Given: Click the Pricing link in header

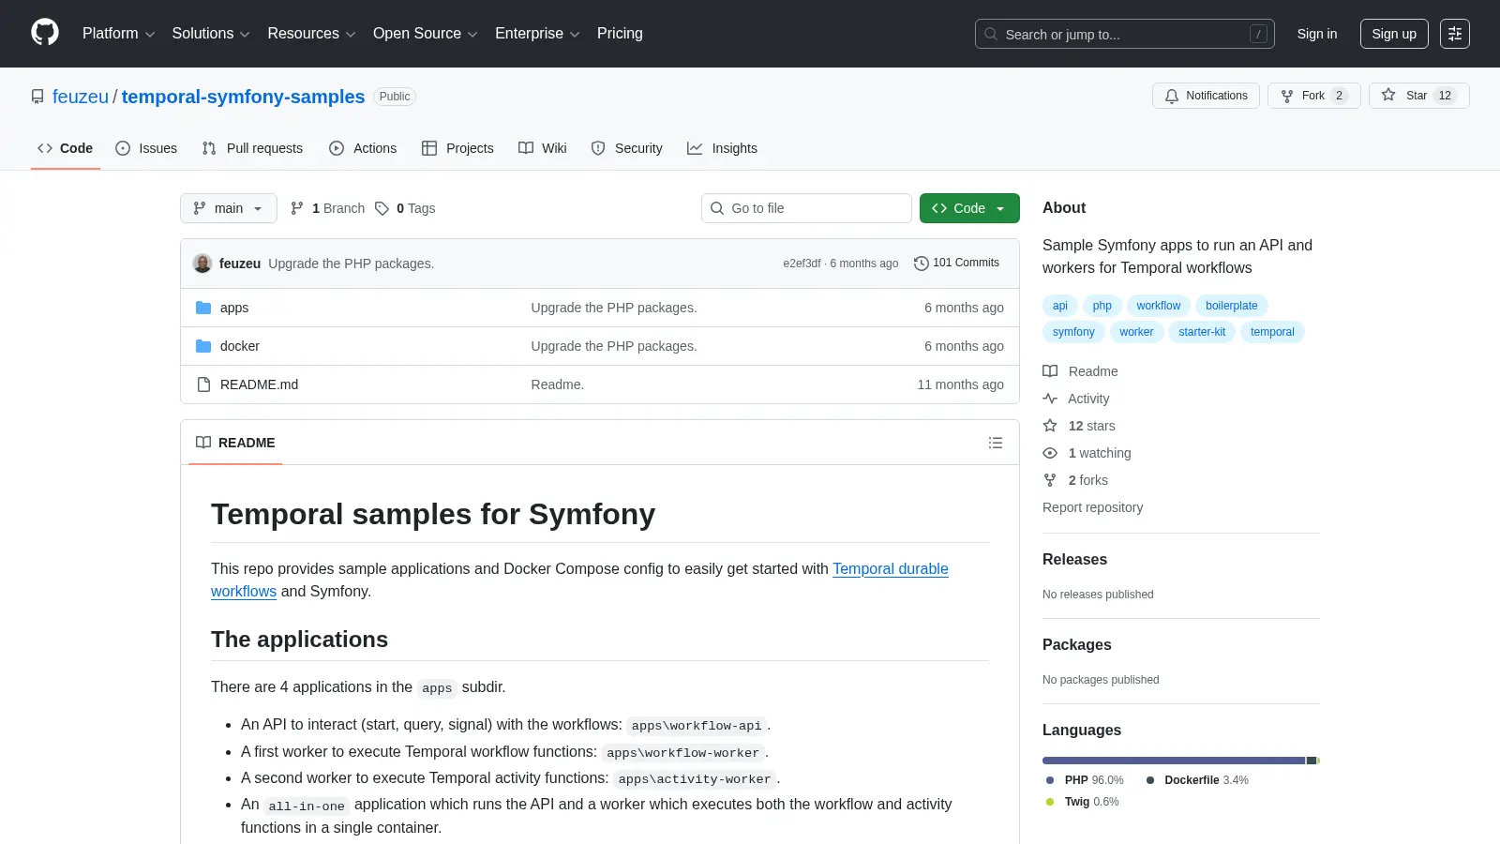Looking at the screenshot, I should 620,34.
